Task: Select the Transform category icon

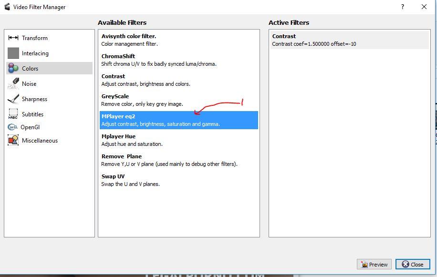Action: [13, 38]
